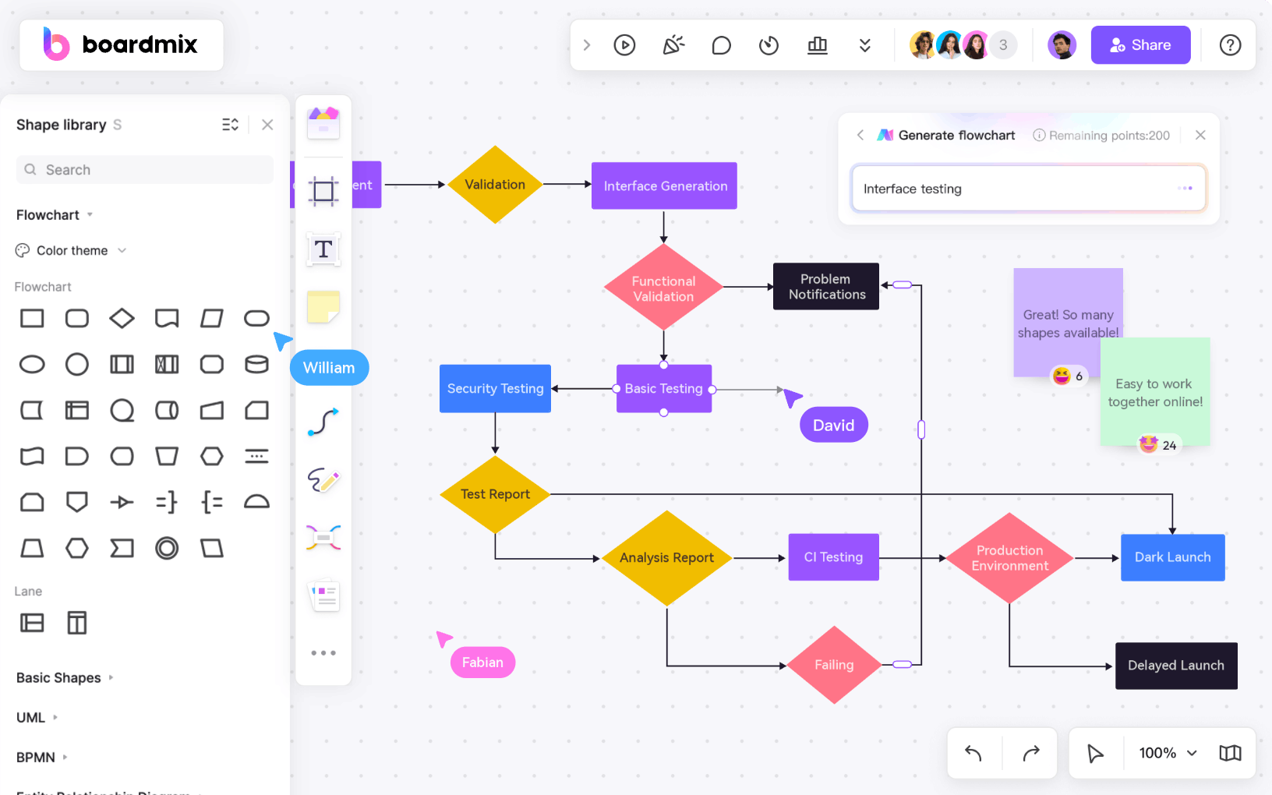This screenshot has height=795, width=1272.
Task: Select the Frame tool
Action: click(323, 190)
